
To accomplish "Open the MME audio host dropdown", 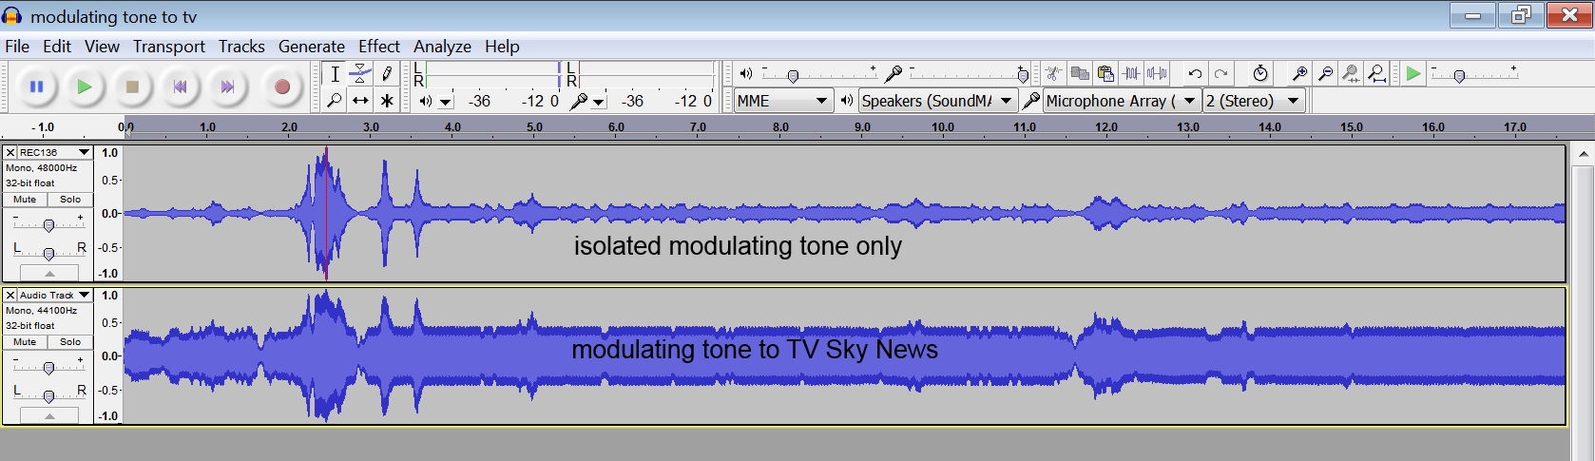I will [x=782, y=101].
